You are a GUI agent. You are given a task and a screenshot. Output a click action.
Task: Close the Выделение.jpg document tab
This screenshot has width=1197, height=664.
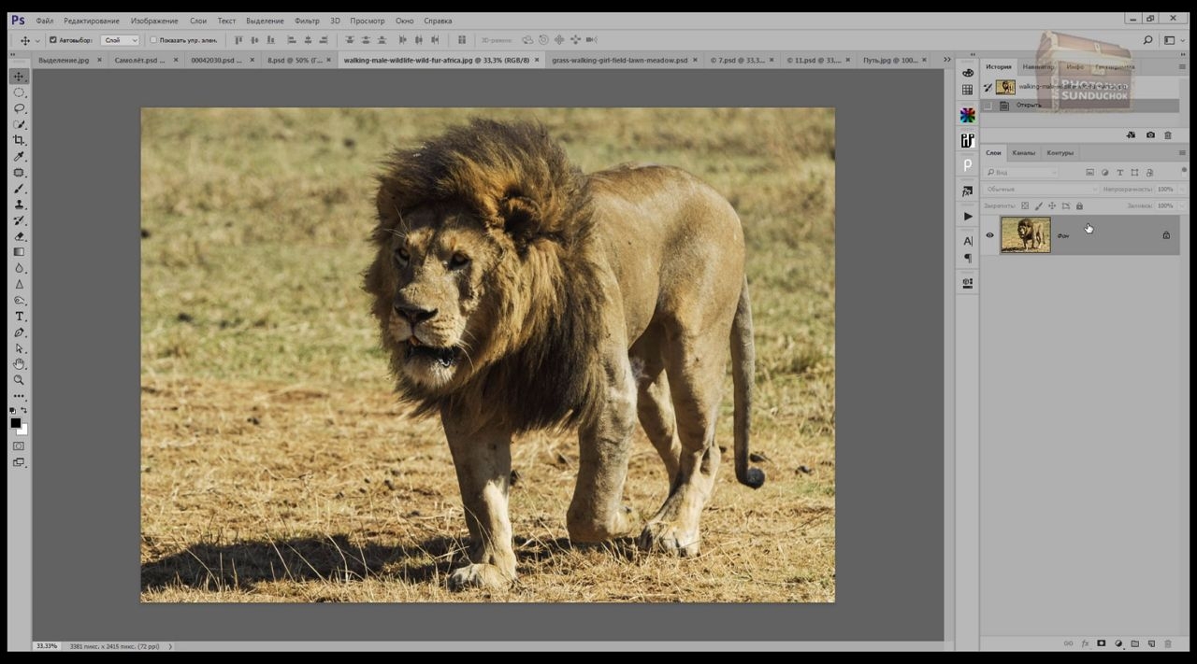tap(99, 60)
